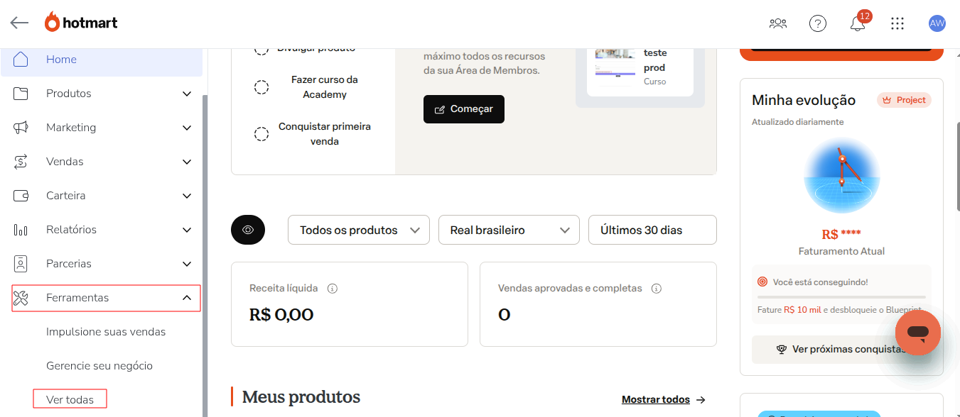This screenshot has height=417, width=960.
Task: Open the orange chat support bubble
Action: [x=917, y=333]
